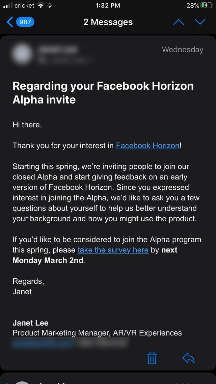Open the 'take the survey here' link

[x=113, y=250]
